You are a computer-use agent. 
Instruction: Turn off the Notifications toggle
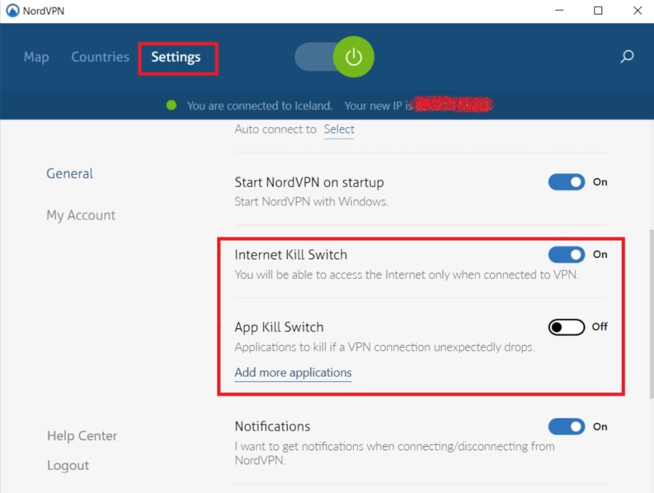click(567, 427)
